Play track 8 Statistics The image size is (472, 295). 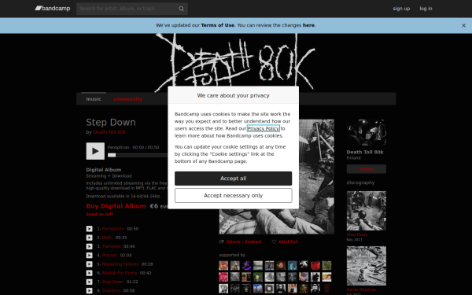click(x=90, y=291)
